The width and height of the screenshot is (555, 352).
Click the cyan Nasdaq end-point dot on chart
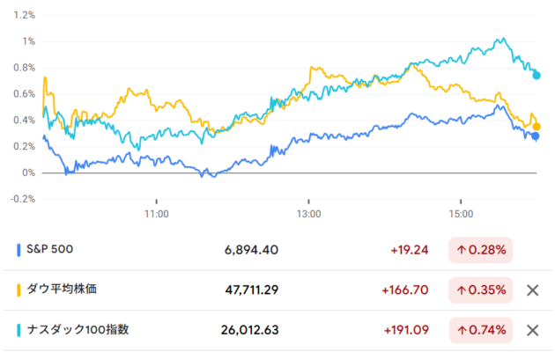click(536, 75)
